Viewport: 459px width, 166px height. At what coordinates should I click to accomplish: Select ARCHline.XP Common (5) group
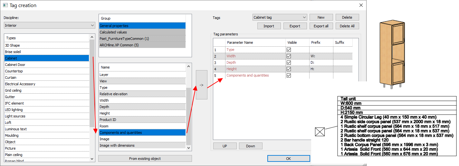click(x=142, y=45)
